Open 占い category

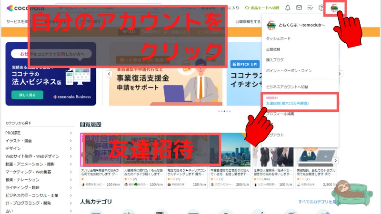(x=39, y=211)
